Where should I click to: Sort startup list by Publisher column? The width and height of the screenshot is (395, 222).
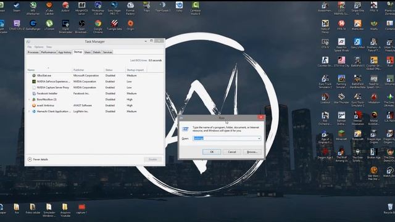[88, 70]
